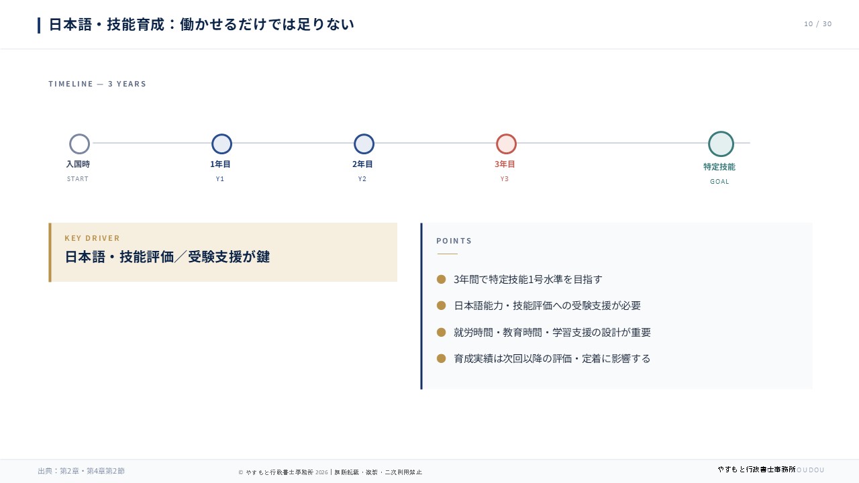This screenshot has height=483, width=859.
Task: Click the bullet dot beside 日本語能力・技能評価
Action: (441, 305)
